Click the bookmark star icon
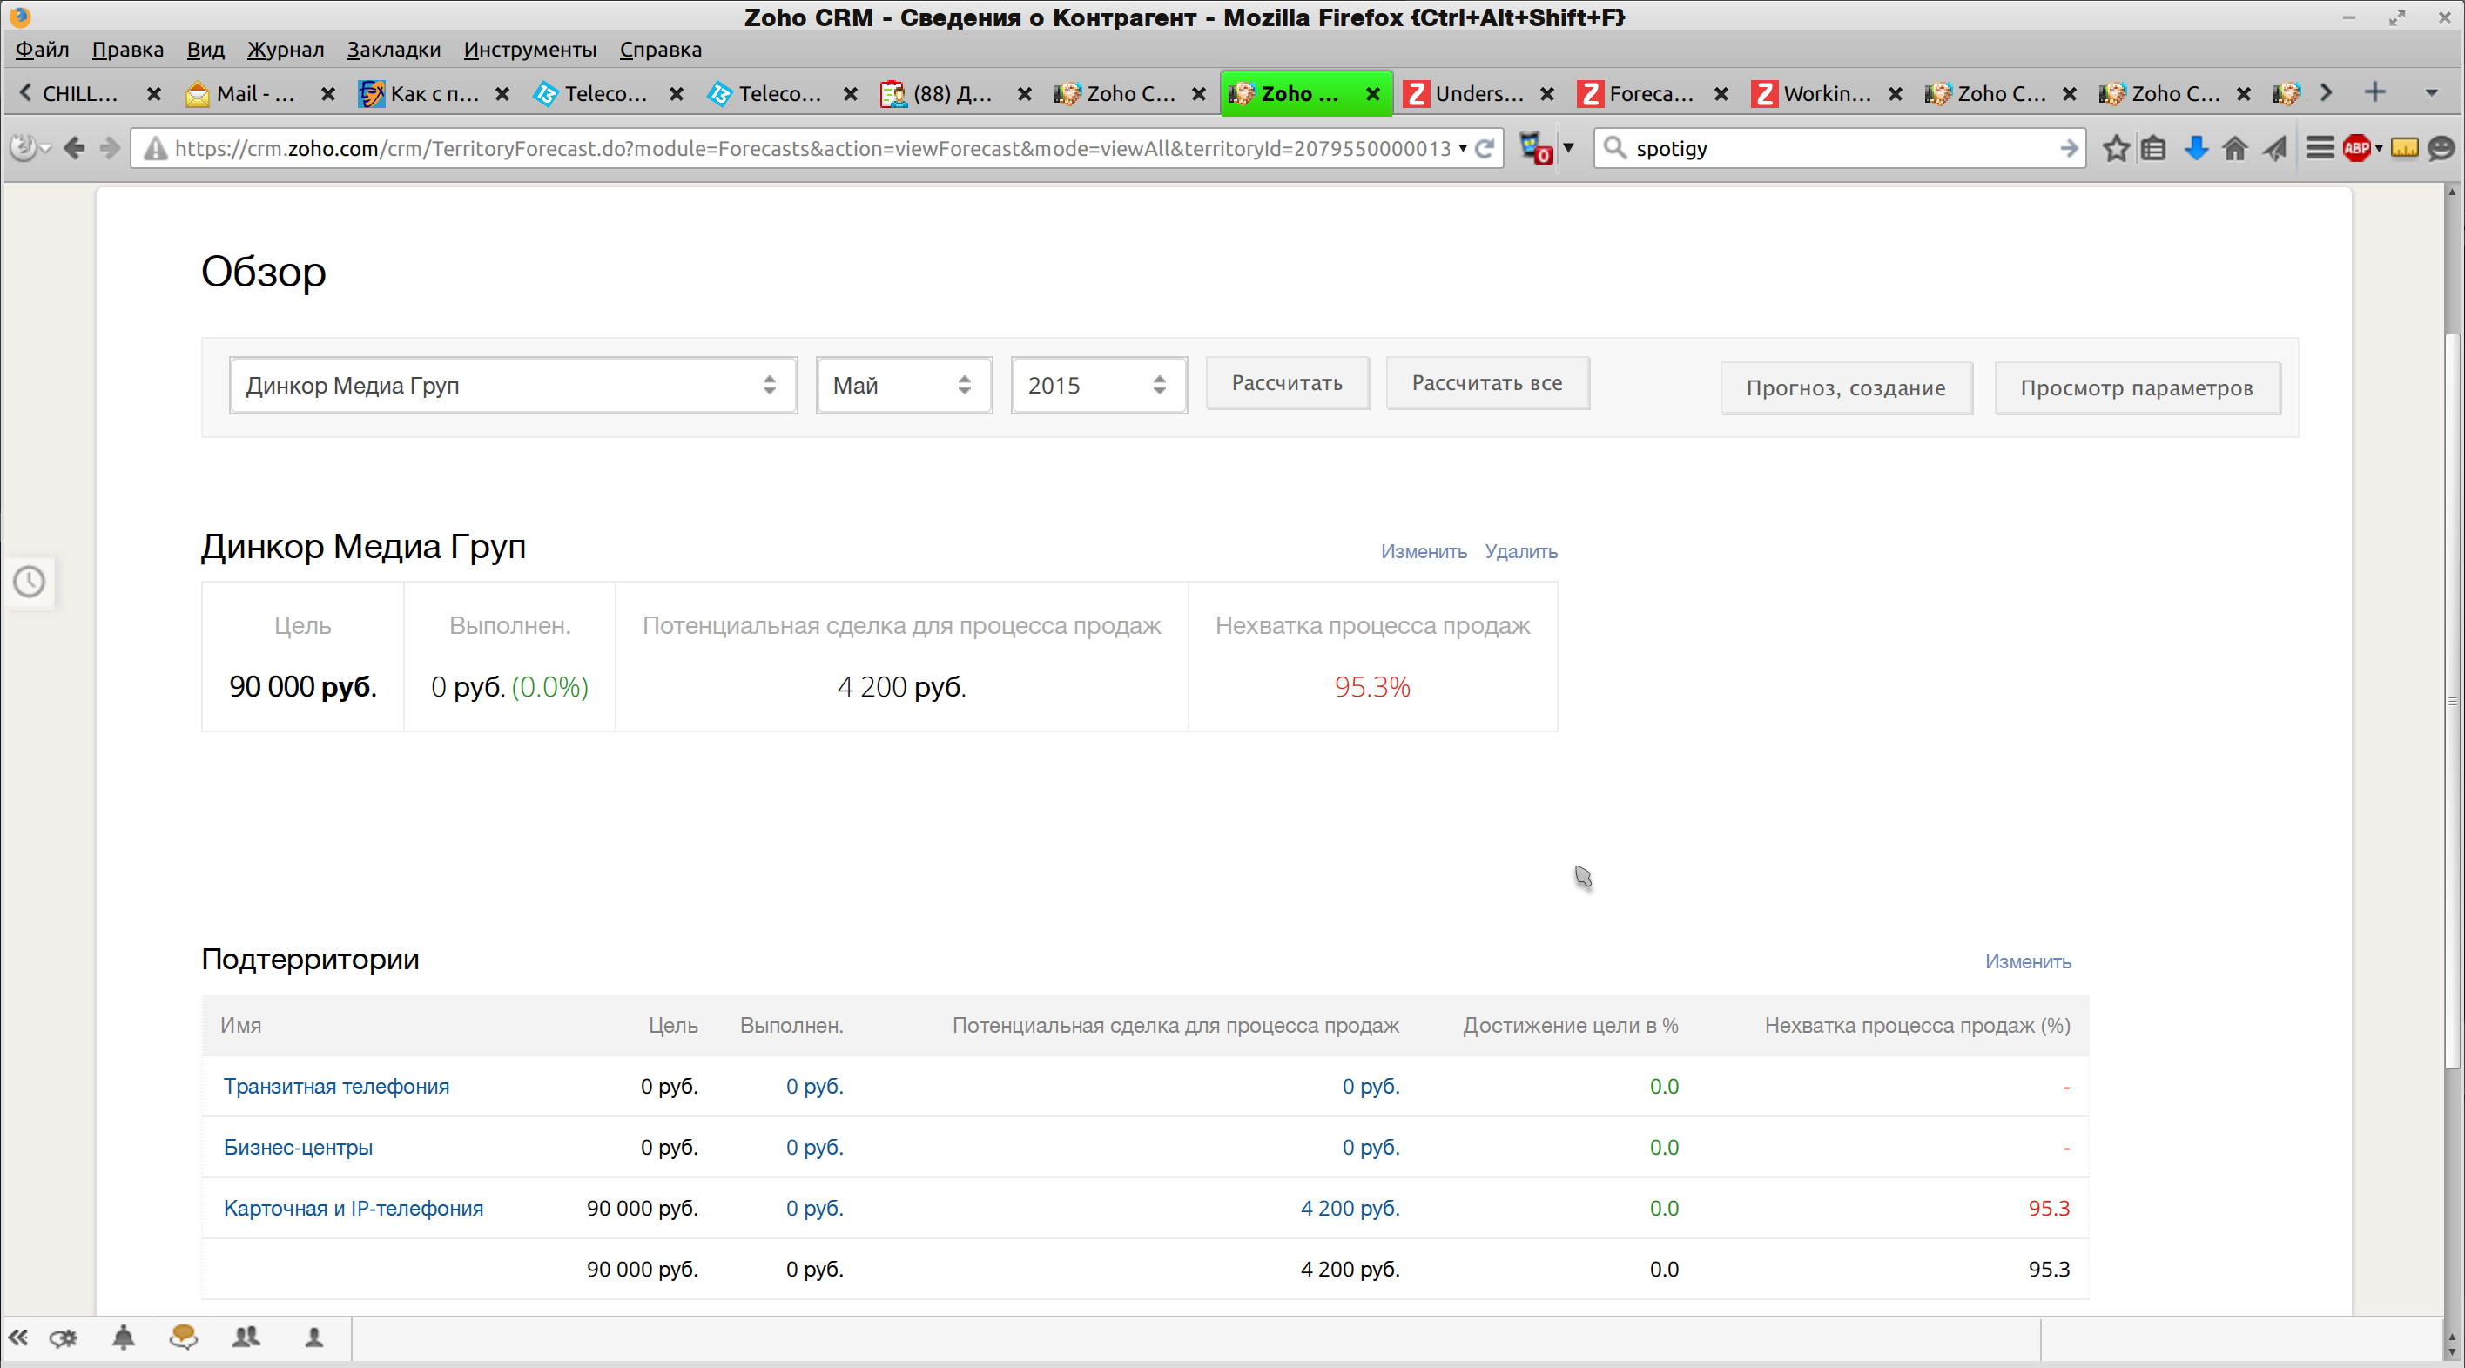 [x=2116, y=148]
